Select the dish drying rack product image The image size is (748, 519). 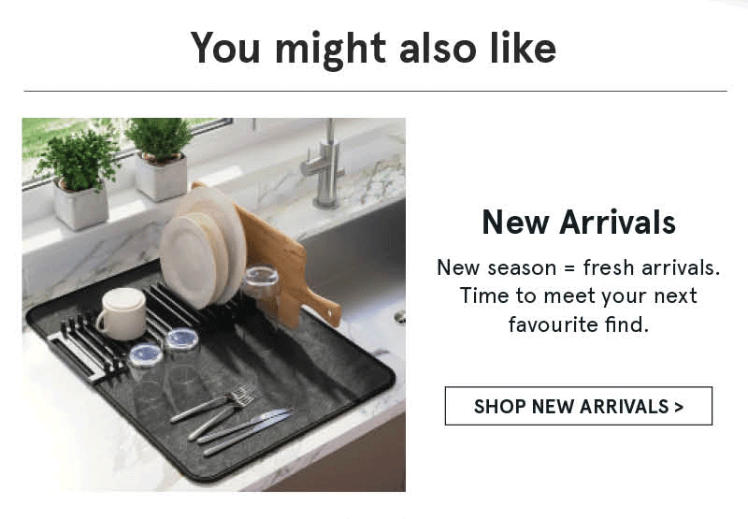(x=214, y=304)
